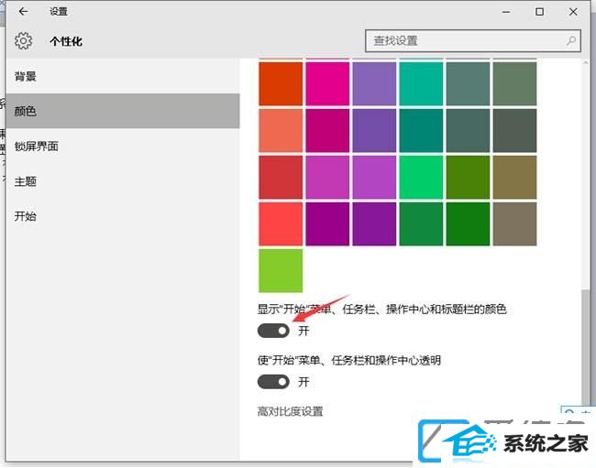
Task: Pick the medium green swatch in fourth row
Action: (x=421, y=224)
